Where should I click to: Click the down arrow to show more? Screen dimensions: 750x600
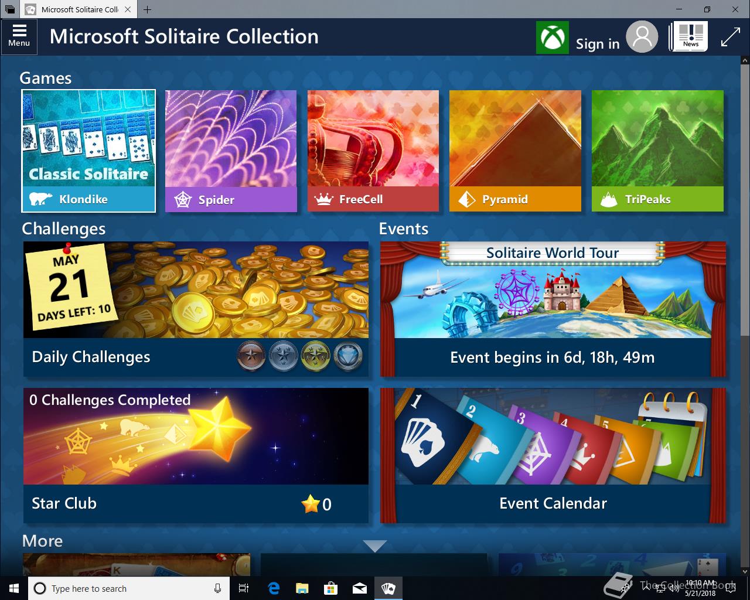click(x=374, y=546)
